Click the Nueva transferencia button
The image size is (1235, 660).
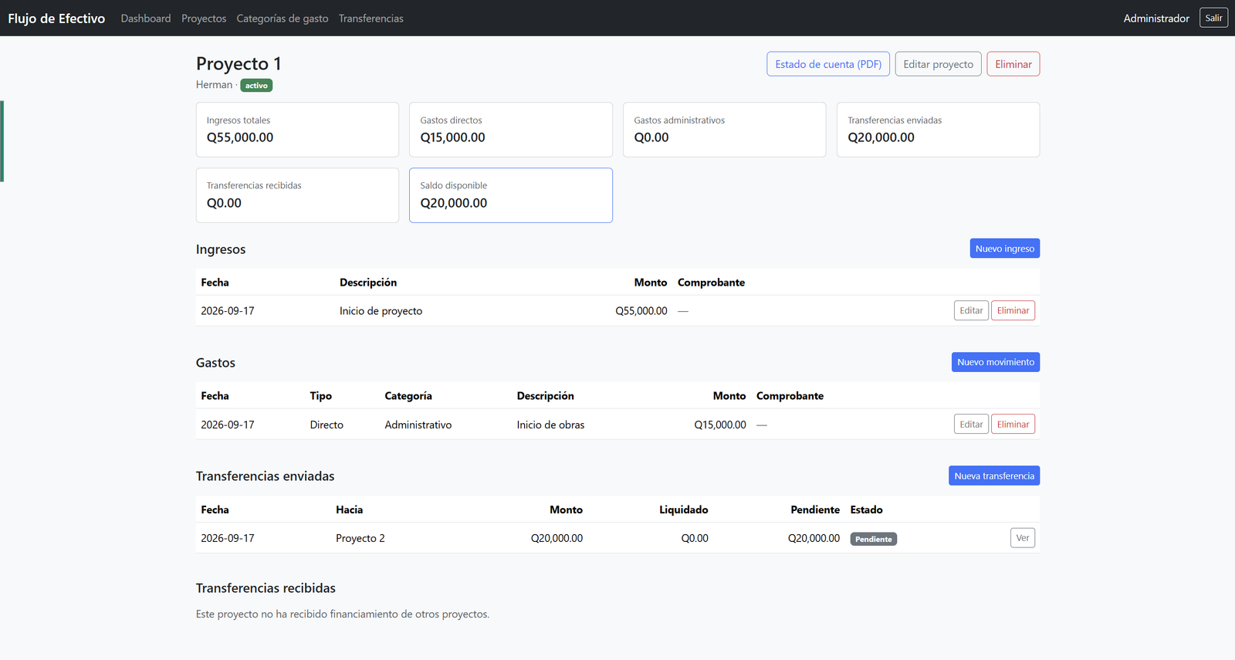pyautogui.click(x=994, y=476)
